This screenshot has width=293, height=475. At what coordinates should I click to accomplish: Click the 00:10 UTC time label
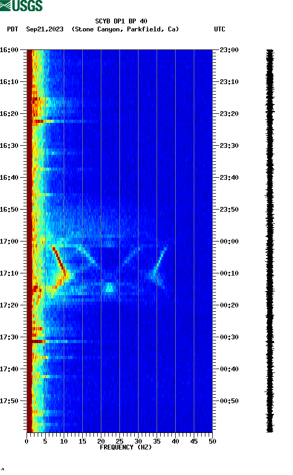(x=229, y=273)
